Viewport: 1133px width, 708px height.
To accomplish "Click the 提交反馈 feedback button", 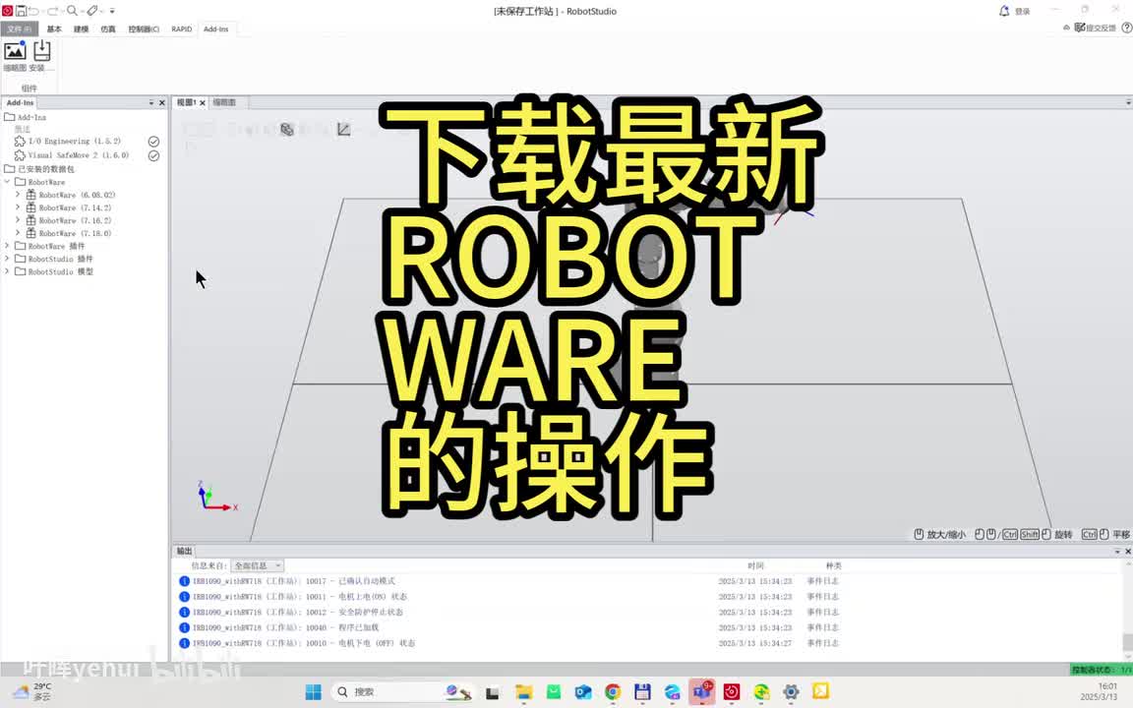I will tap(1096, 28).
